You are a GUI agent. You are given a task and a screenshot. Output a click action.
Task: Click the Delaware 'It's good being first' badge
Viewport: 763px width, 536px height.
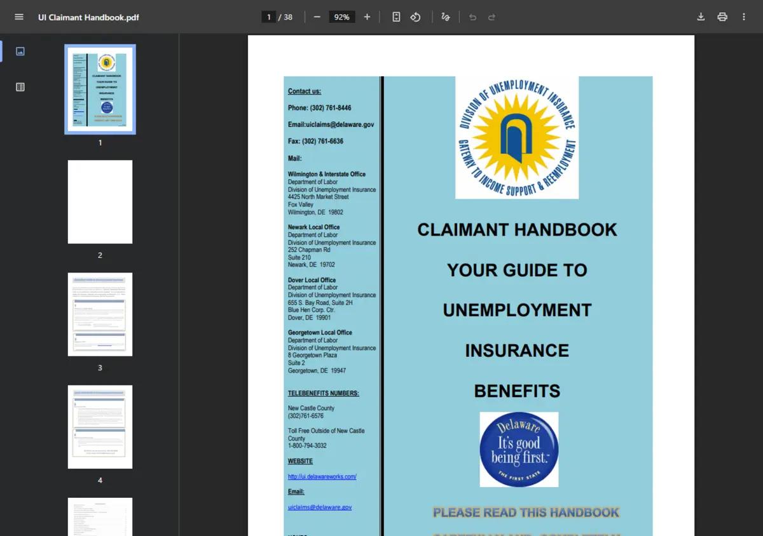coord(519,450)
